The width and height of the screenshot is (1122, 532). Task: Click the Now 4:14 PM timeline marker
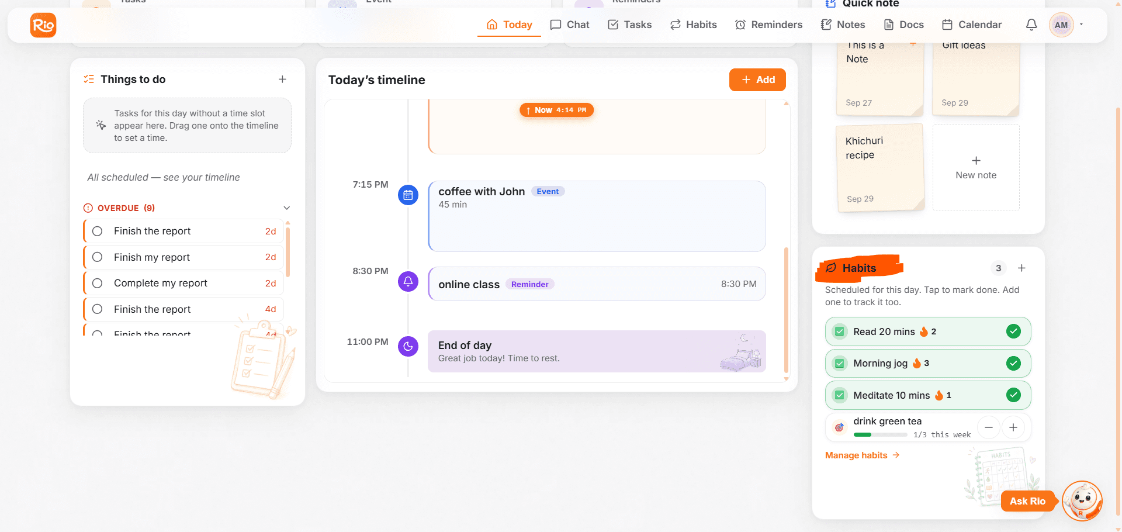pyautogui.click(x=556, y=110)
